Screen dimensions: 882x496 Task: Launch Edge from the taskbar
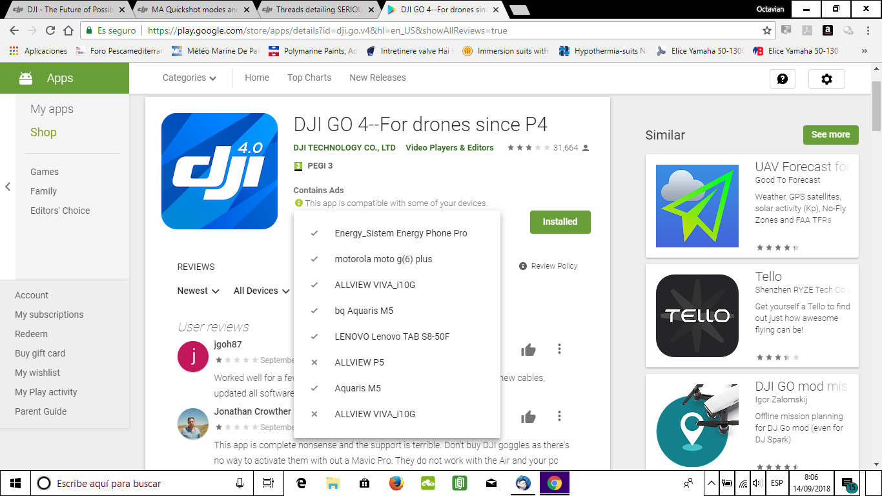[301, 483]
